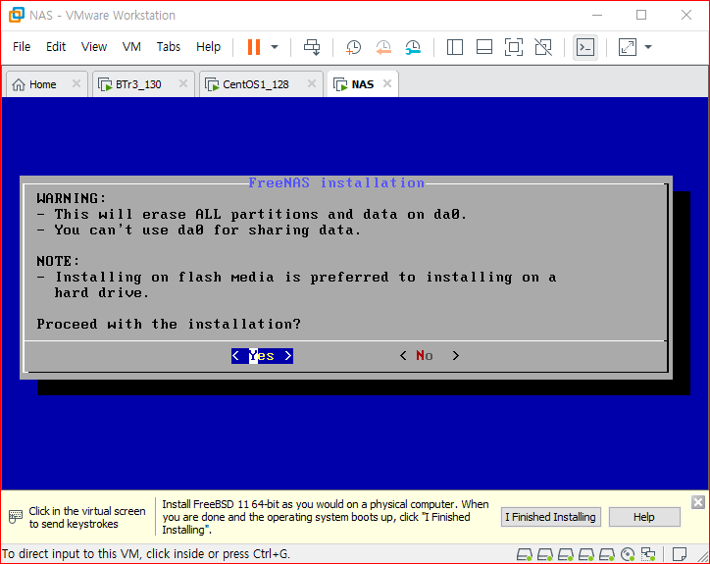Close the CentOS1_128 tab
Image resolution: width=710 pixels, height=564 pixels.
click(x=312, y=83)
